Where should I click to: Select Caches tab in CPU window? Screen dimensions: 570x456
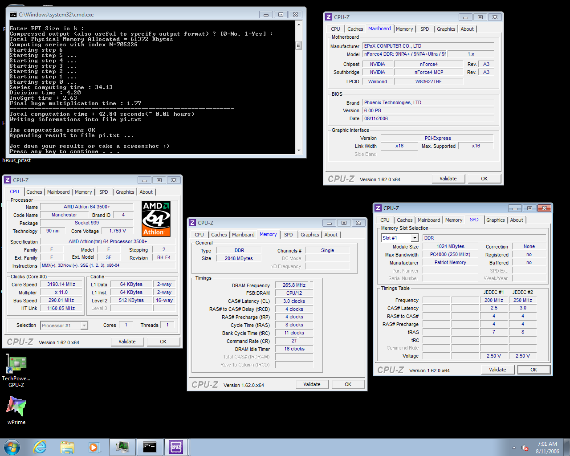(34, 192)
